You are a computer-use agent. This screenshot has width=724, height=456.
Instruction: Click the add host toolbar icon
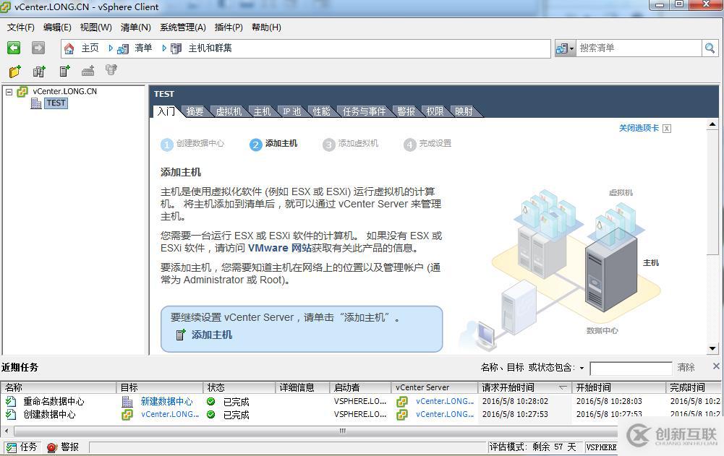click(64, 71)
